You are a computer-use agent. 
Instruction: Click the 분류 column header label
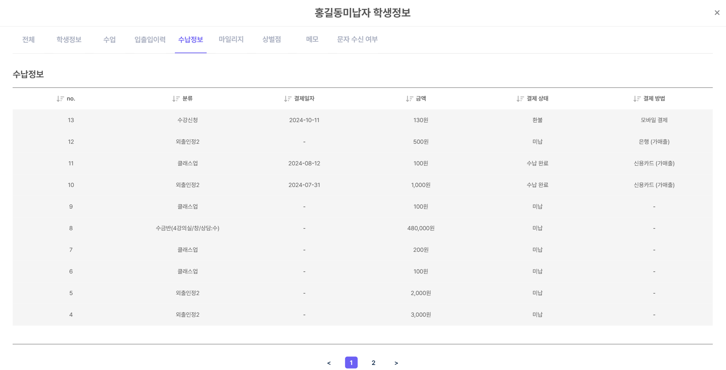coord(187,99)
